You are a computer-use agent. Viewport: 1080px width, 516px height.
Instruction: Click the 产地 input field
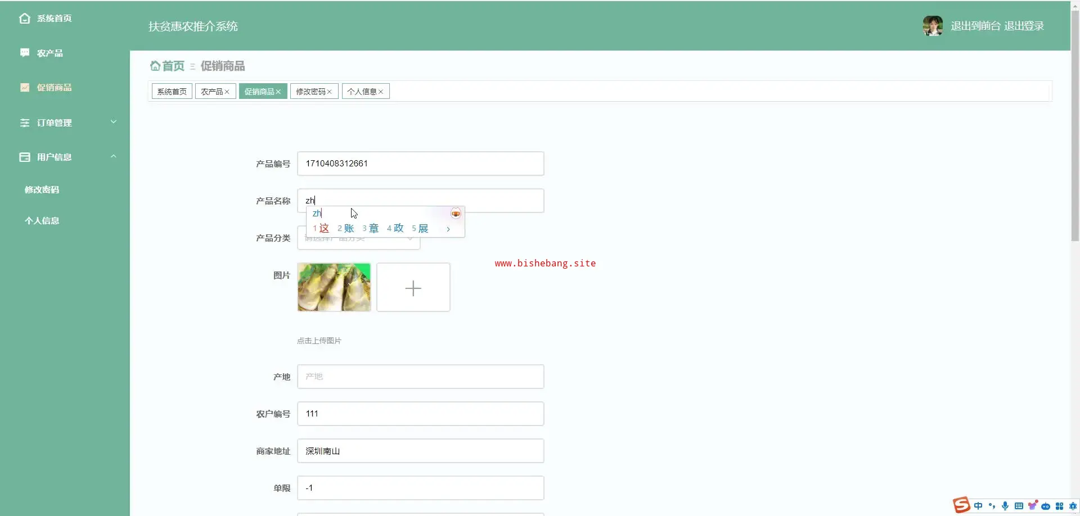pos(420,377)
